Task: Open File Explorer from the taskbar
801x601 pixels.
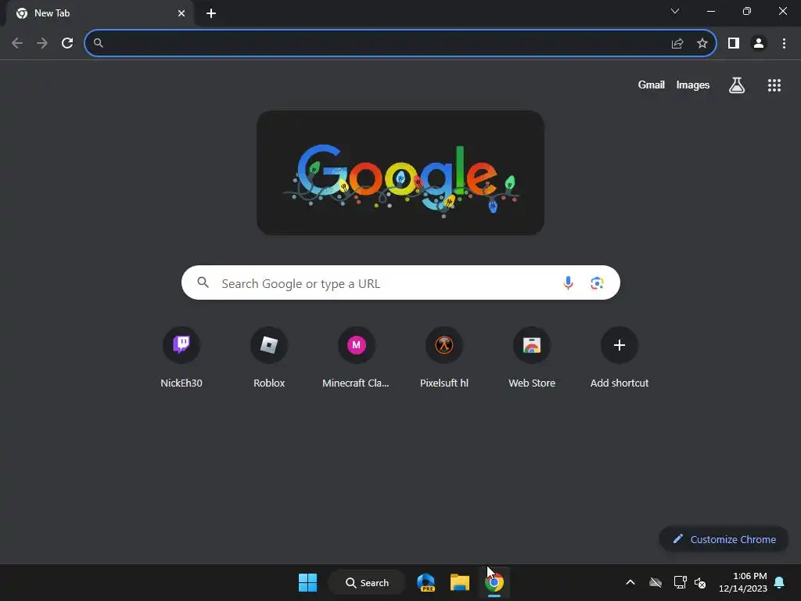Action: point(460,582)
